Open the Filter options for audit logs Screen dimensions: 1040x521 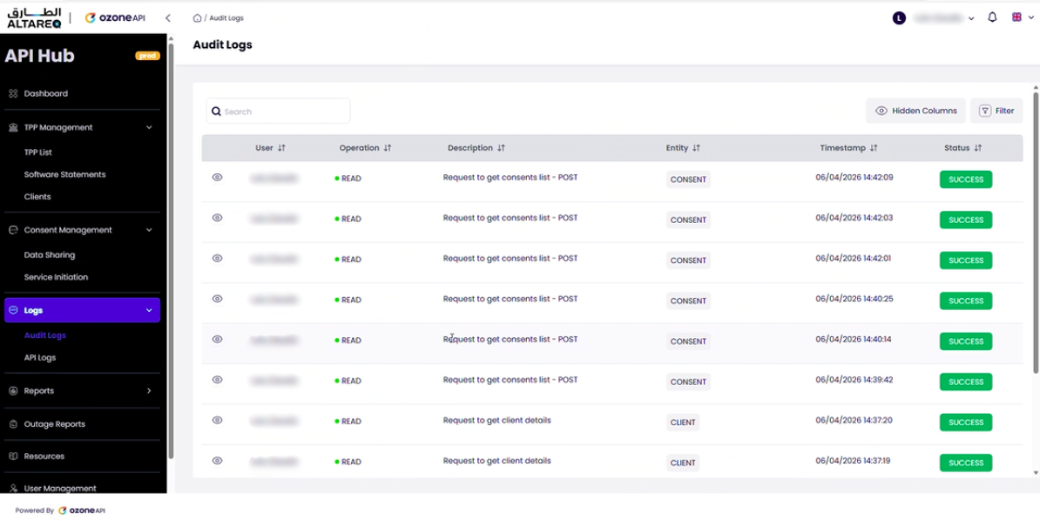pos(997,111)
